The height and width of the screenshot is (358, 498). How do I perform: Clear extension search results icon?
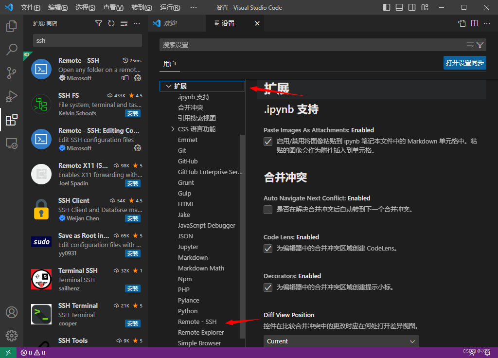124,23
